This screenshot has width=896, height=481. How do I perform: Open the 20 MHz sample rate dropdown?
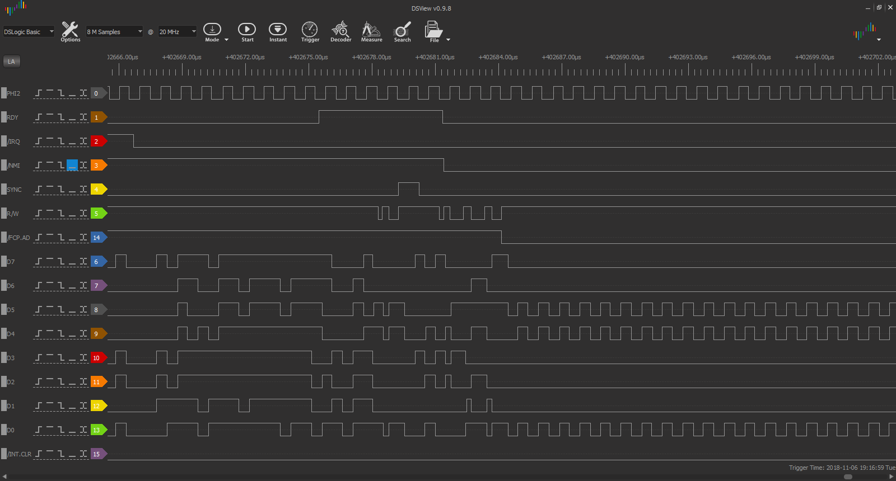click(178, 32)
